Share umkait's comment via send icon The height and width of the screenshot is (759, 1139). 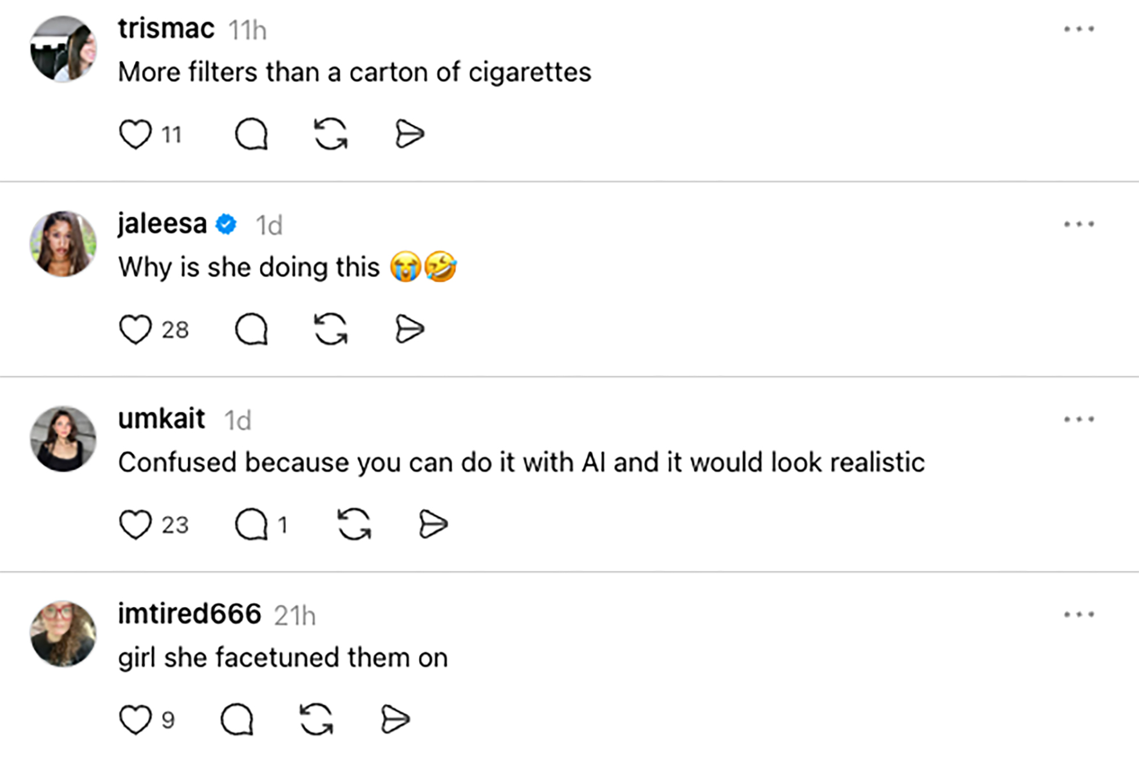coord(433,524)
